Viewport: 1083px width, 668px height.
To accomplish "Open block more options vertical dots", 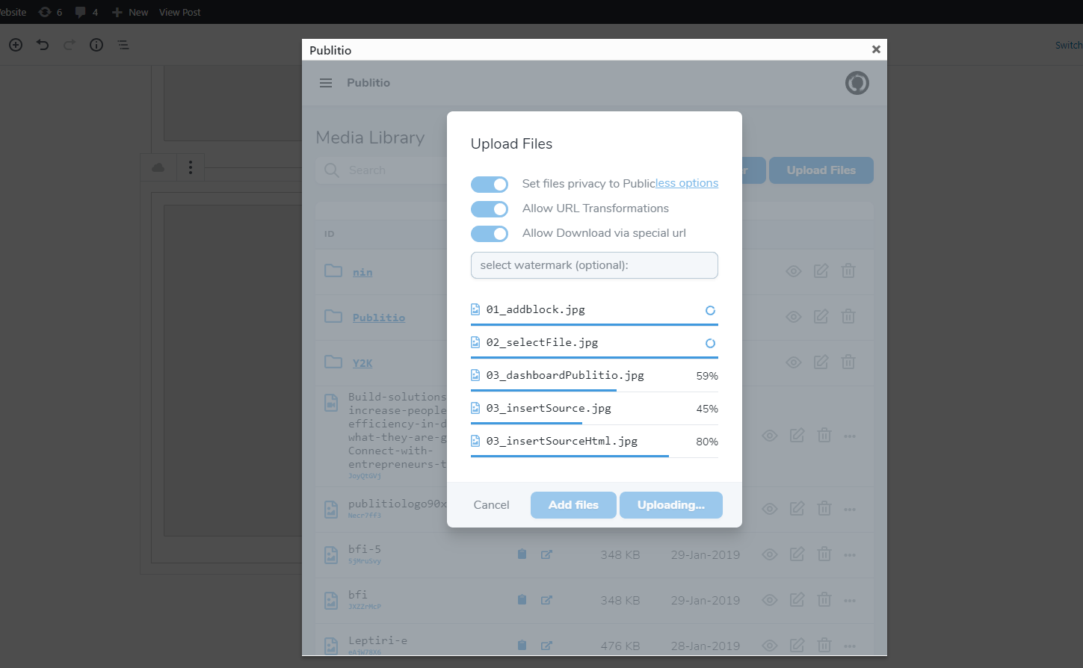I will (191, 167).
